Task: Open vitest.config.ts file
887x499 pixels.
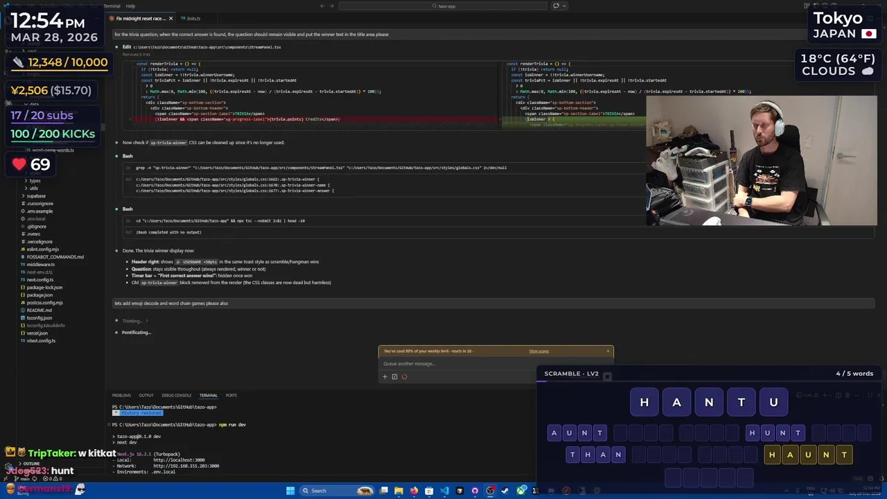Action: [41, 341]
